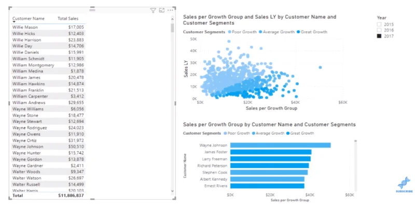The height and width of the screenshot is (206, 415).
Task: Select Wayne Johnson in the customer table
Action: pos(48,147)
